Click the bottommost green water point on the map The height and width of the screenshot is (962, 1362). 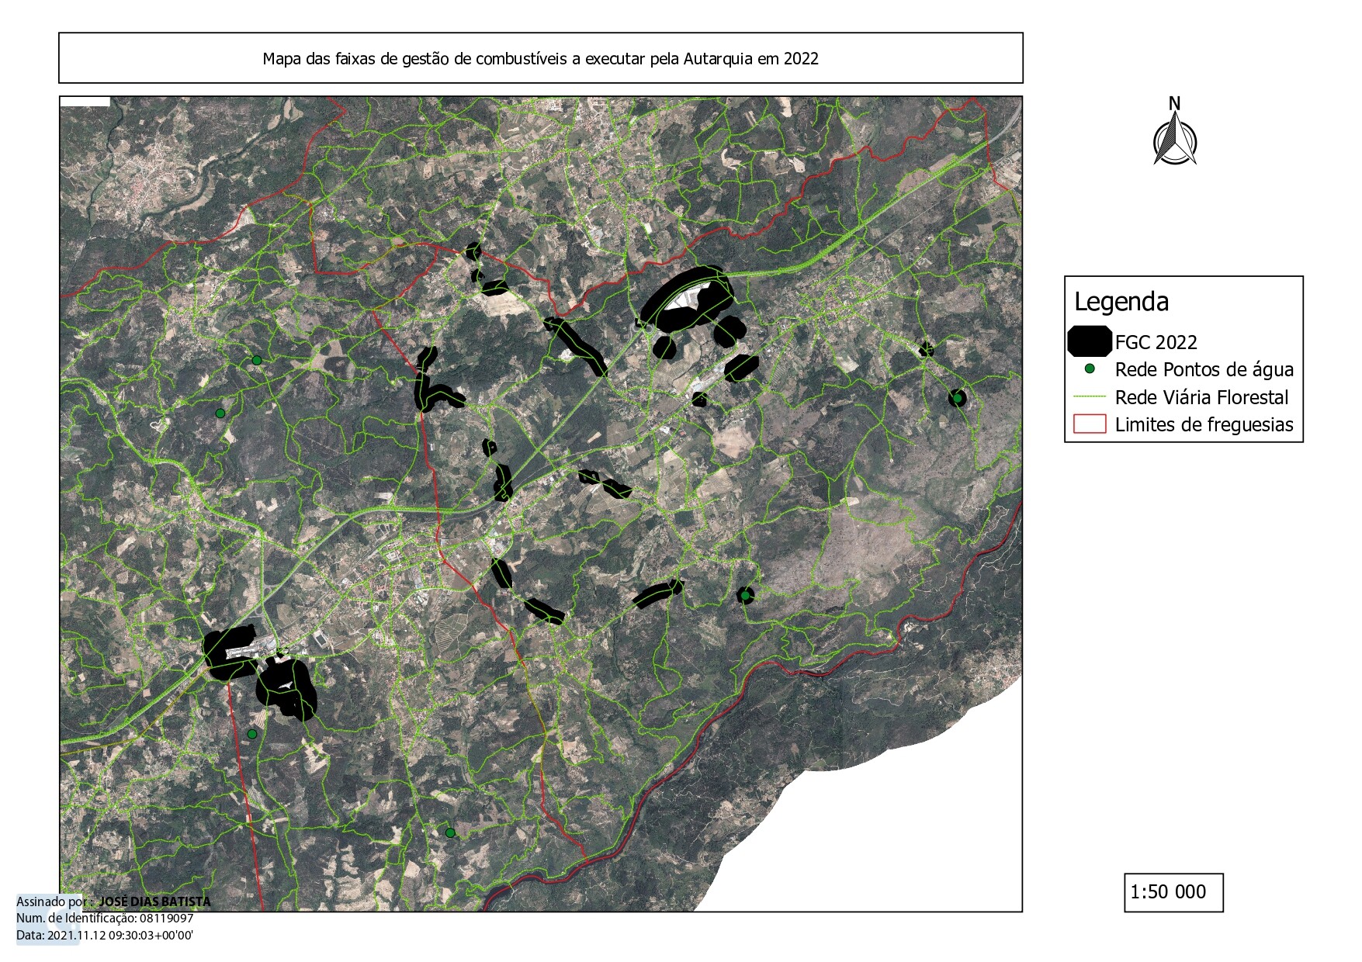(450, 832)
